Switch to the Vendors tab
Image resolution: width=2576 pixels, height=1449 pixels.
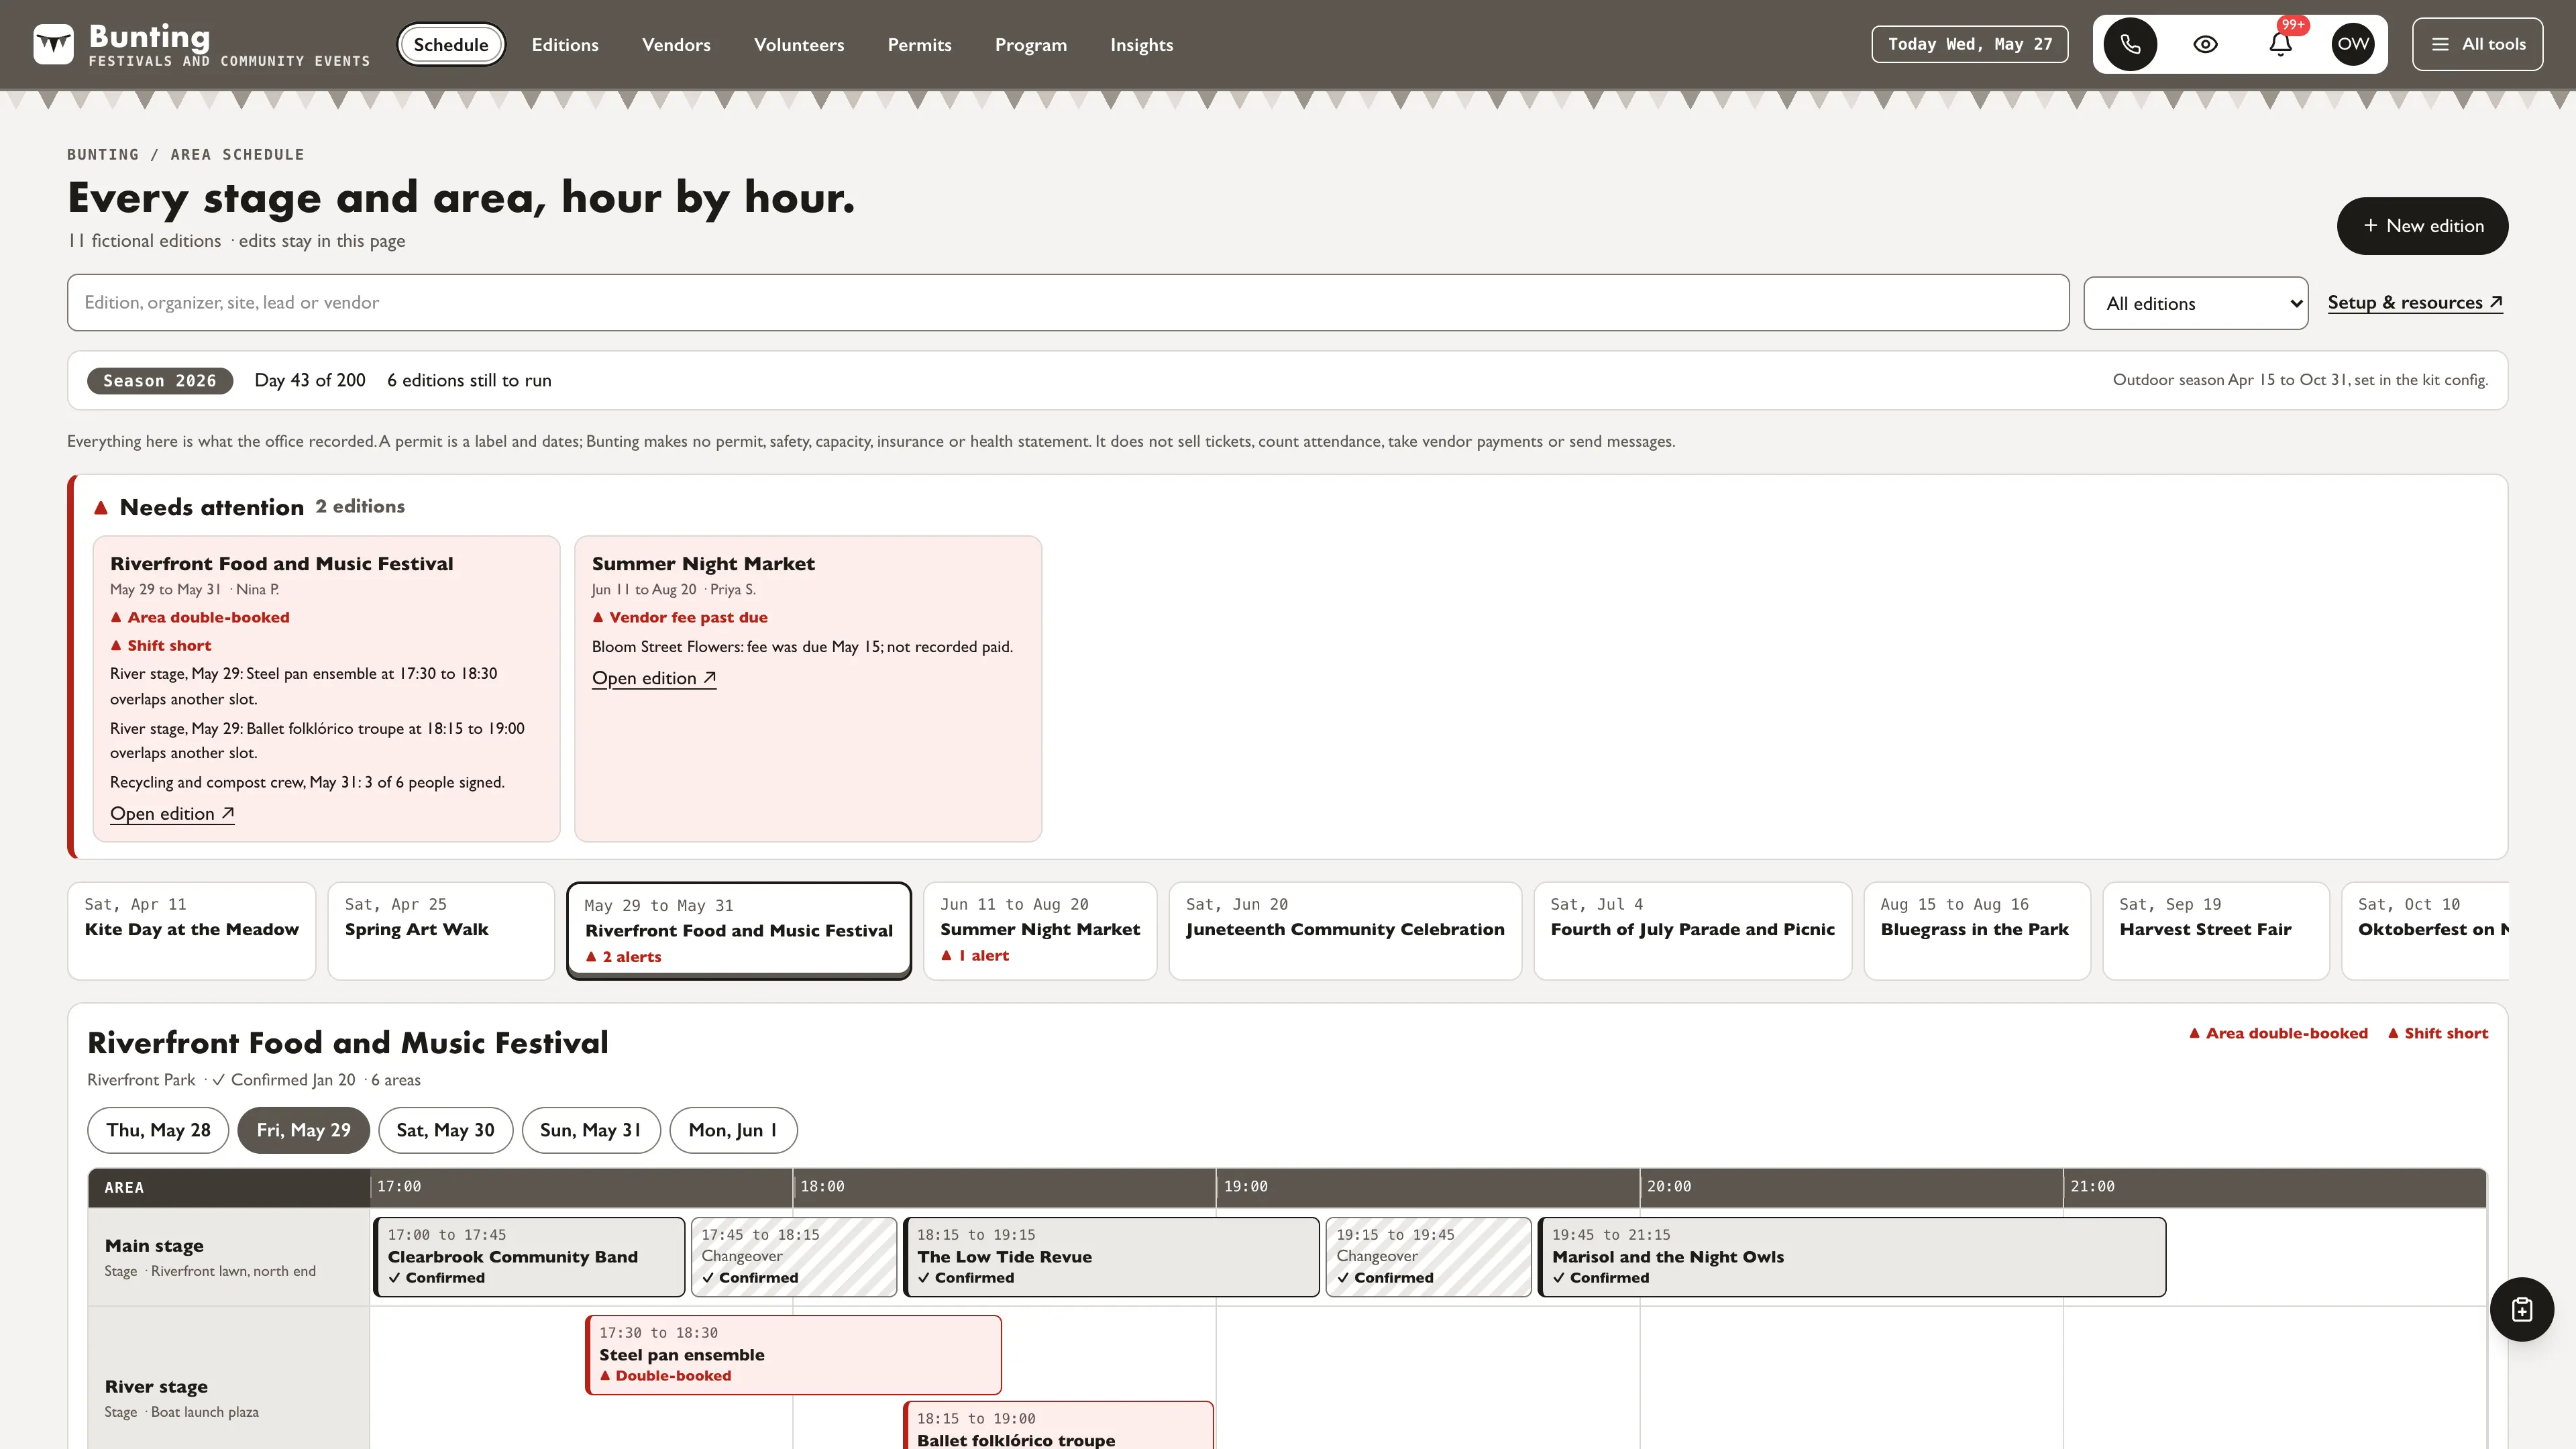click(x=676, y=45)
